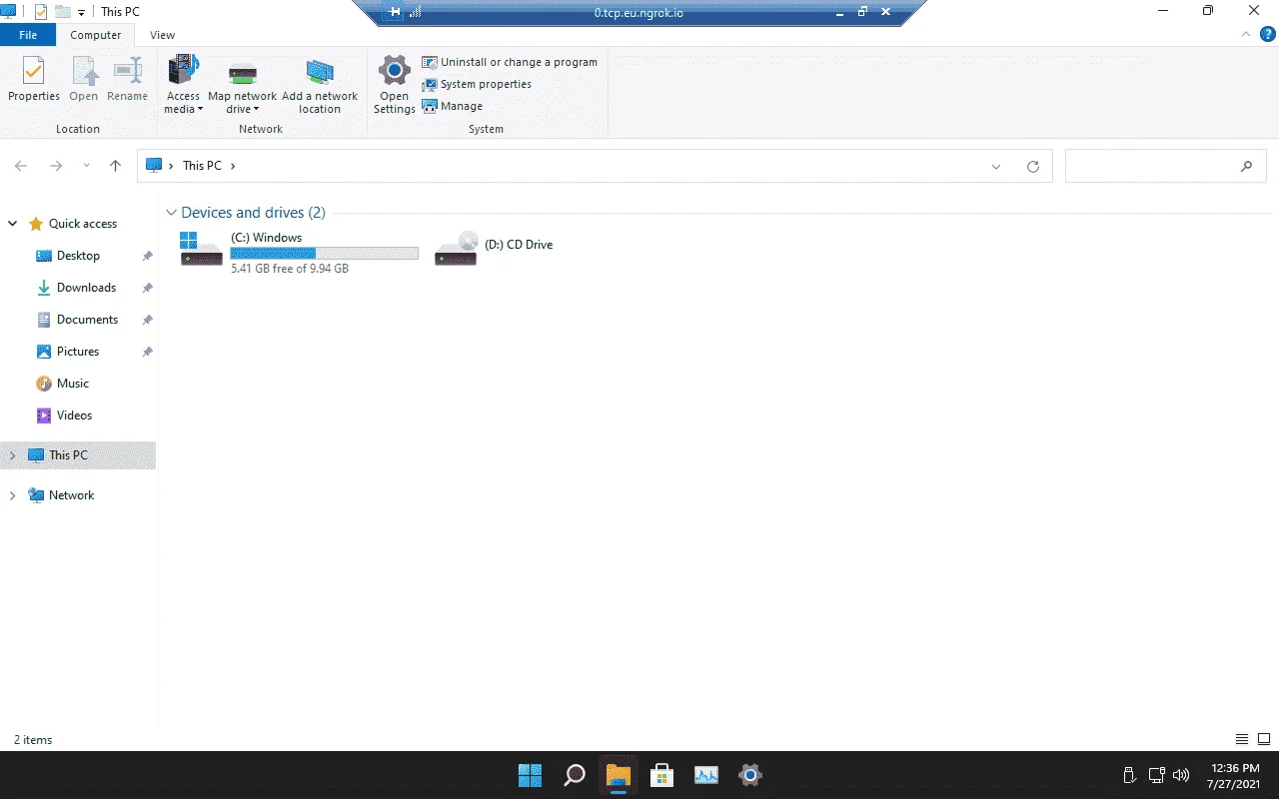Open the File menu tab
This screenshot has width=1279, height=799.
pos(28,35)
